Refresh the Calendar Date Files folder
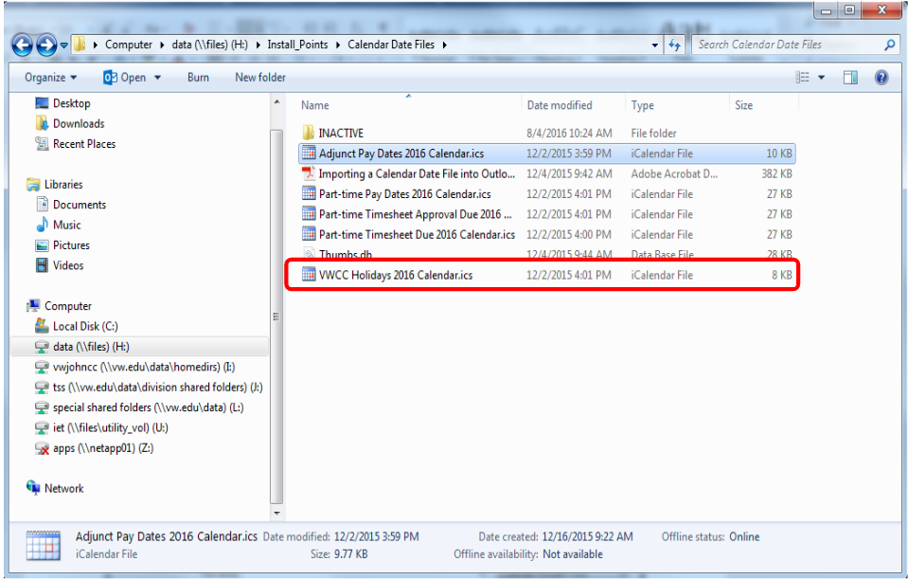 [x=674, y=45]
